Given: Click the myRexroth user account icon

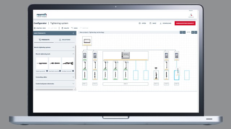Looking at the screenshot, I should [x=191, y=15].
